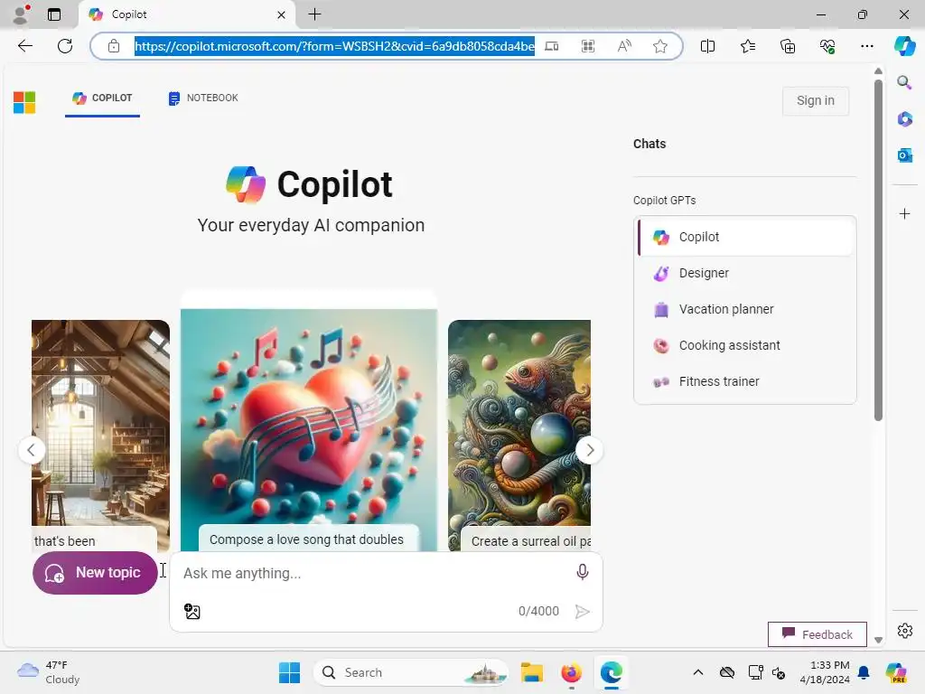Click the taskbar Search box
Screen dimensions: 925x694
411,672
